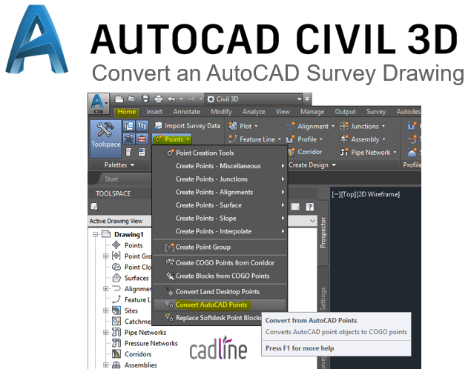471x369 pixels.
Task: Select Corridors in the Prospector tree
Action: [138, 354]
